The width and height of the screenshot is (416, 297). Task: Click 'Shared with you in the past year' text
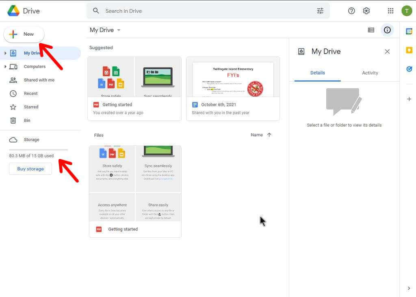point(221,113)
